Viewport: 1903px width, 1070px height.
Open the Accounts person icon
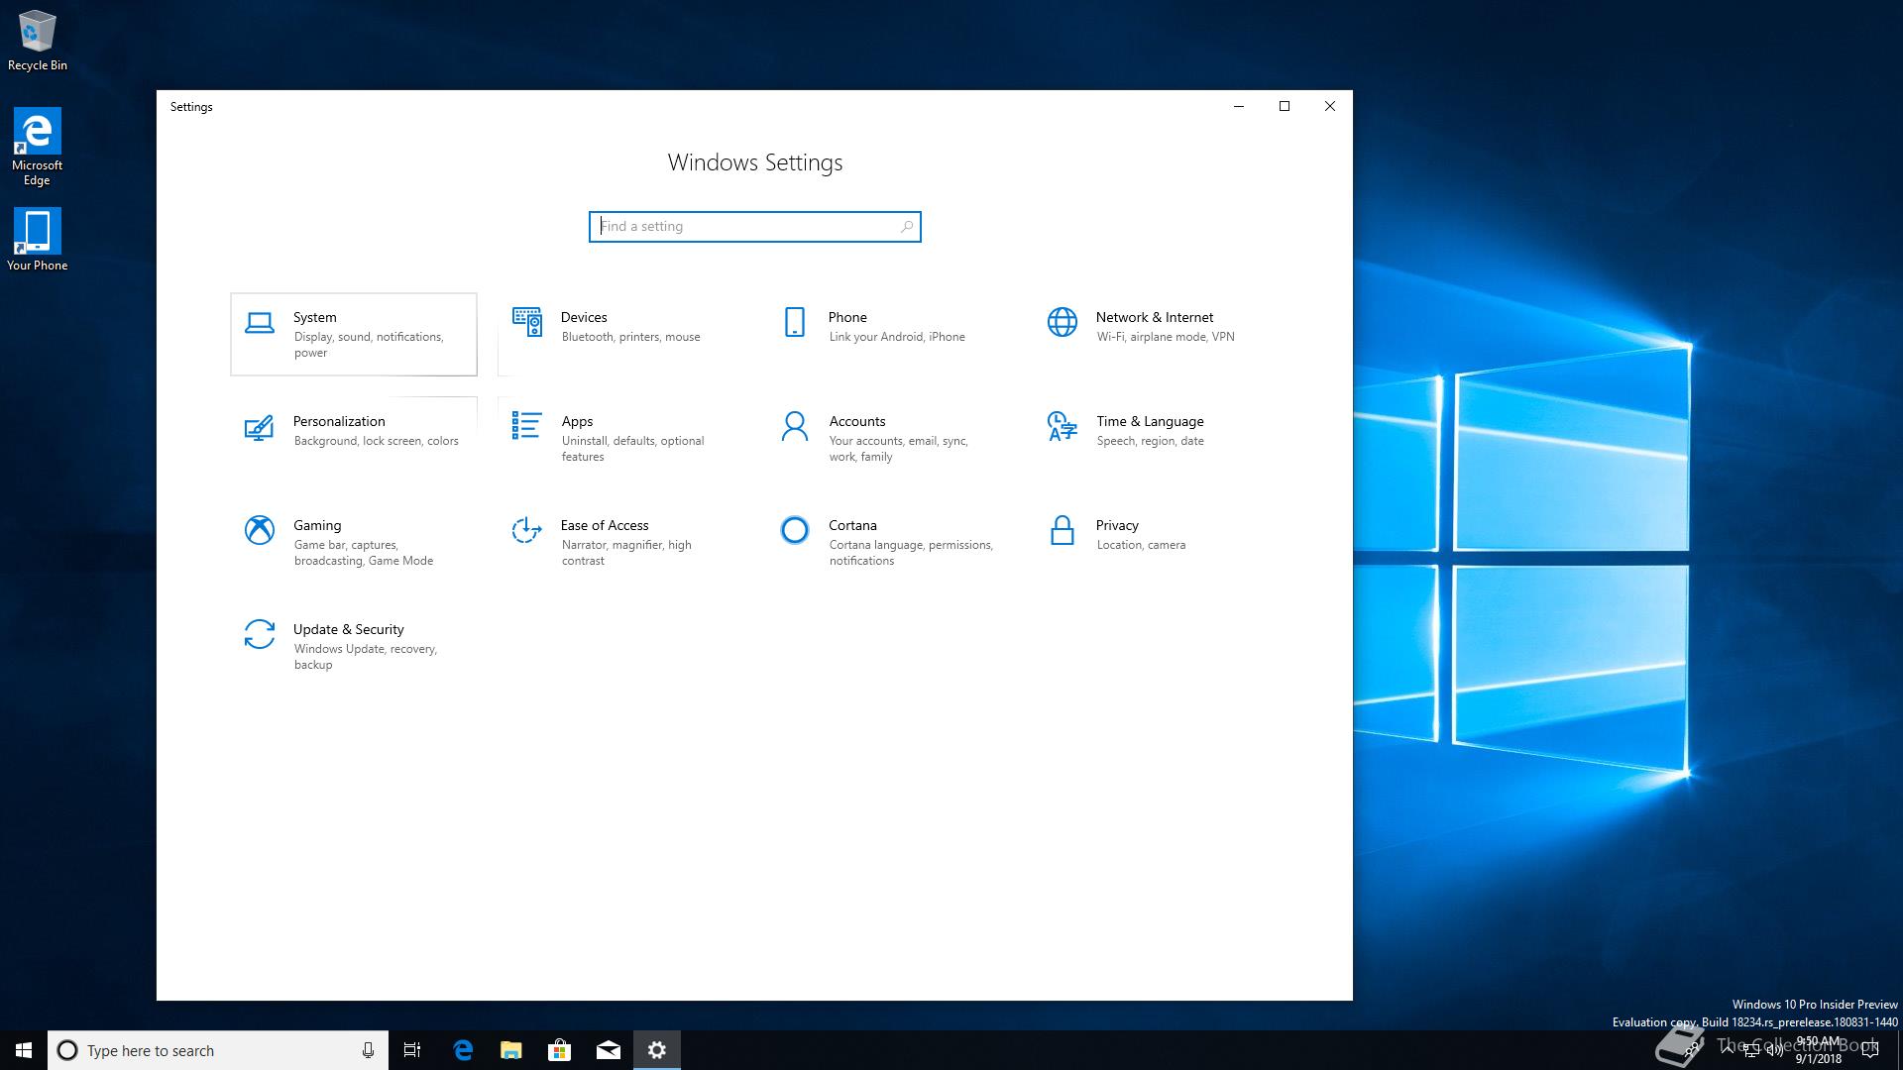click(795, 426)
